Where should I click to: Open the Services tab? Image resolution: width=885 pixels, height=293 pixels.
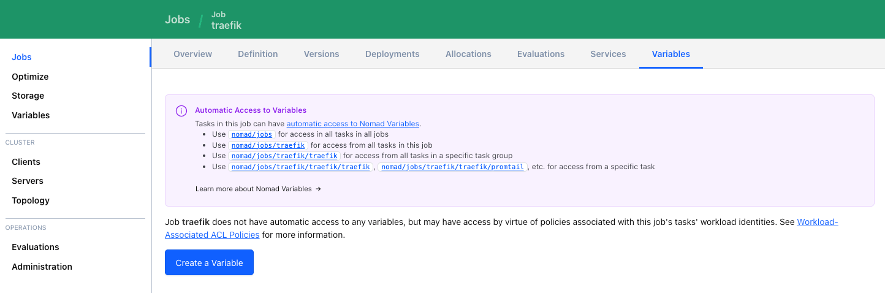[x=608, y=54]
